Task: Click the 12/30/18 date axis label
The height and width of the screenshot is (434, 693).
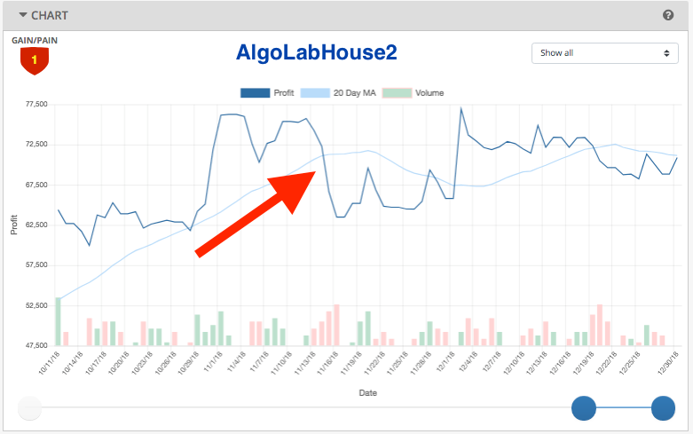Action: tap(668, 363)
